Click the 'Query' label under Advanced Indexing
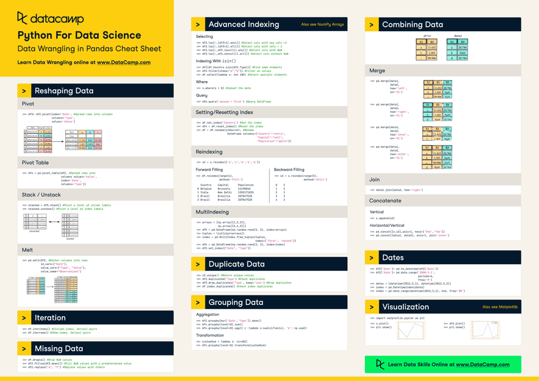 (x=201, y=95)
